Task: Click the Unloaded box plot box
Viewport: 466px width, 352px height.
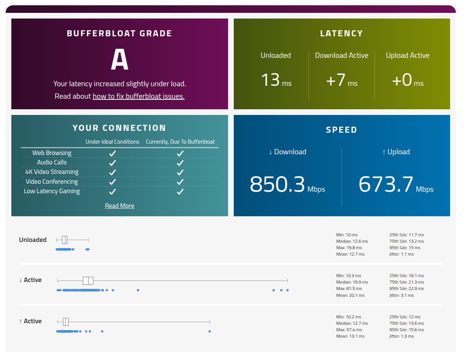Action: [65, 240]
